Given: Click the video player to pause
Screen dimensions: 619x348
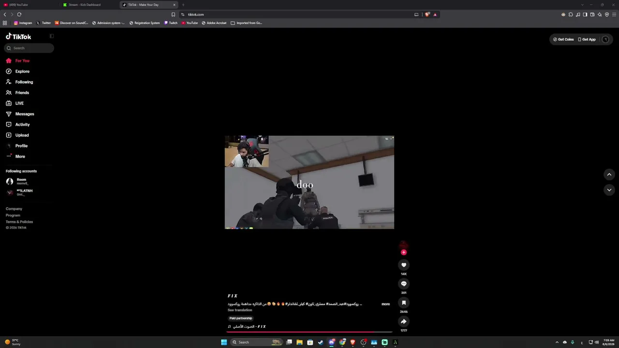Looking at the screenshot, I should pos(309,182).
